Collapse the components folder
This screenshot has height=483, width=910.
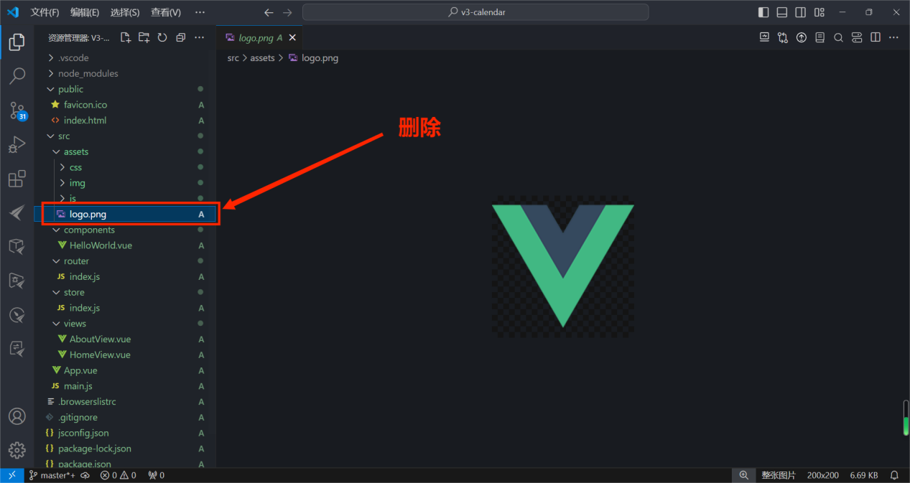126,230
